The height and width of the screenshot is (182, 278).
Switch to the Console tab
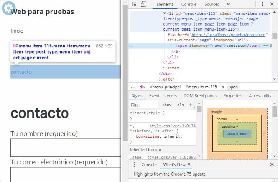[189, 4]
